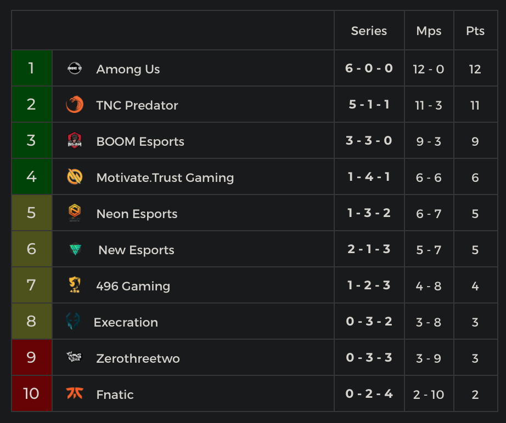Click the Fnatic team logo
Screen dimensions: 506x423
point(75,394)
